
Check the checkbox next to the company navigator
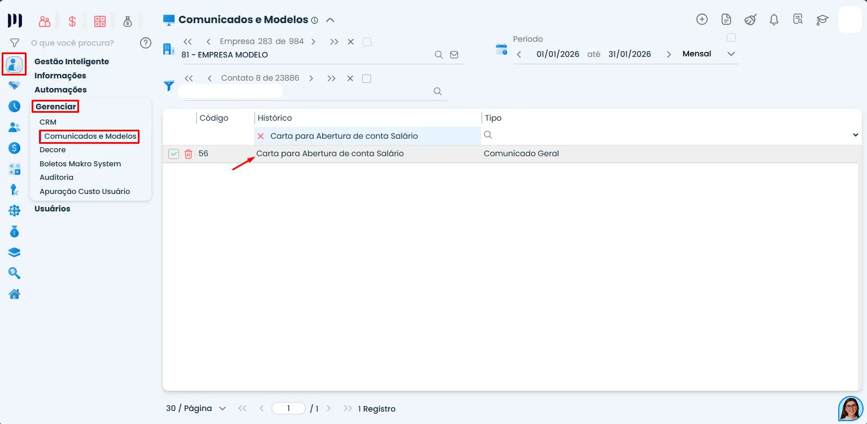367,41
